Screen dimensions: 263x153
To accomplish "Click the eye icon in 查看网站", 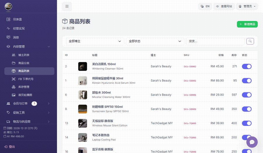I will click(x=217, y=6).
